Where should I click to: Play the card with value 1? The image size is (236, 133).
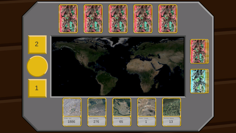click(147, 112)
